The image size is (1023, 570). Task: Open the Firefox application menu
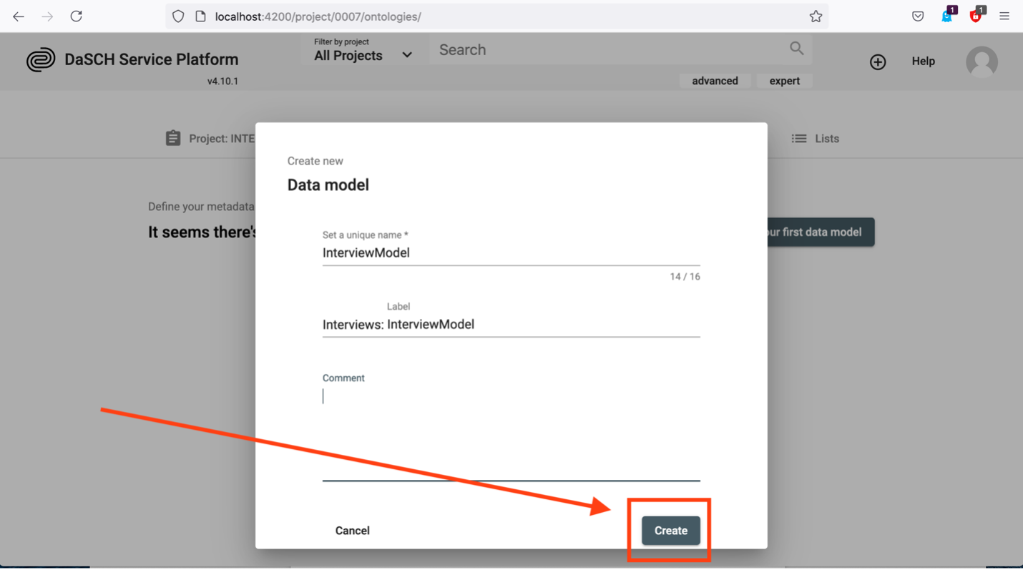pyautogui.click(x=1004, y=16)
